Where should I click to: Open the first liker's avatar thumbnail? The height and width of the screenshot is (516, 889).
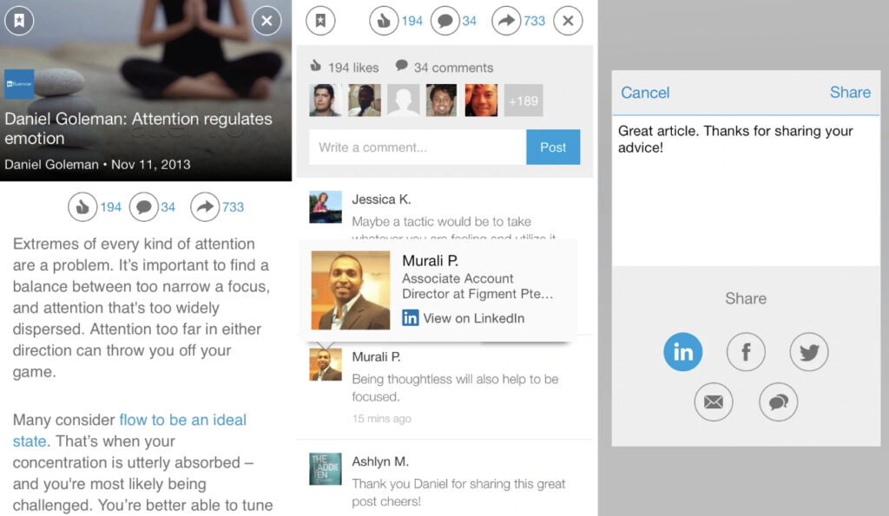point(326,101)
